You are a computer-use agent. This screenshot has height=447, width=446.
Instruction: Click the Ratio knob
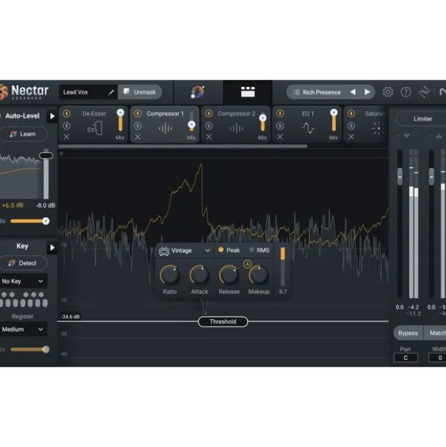click(169, 275)
